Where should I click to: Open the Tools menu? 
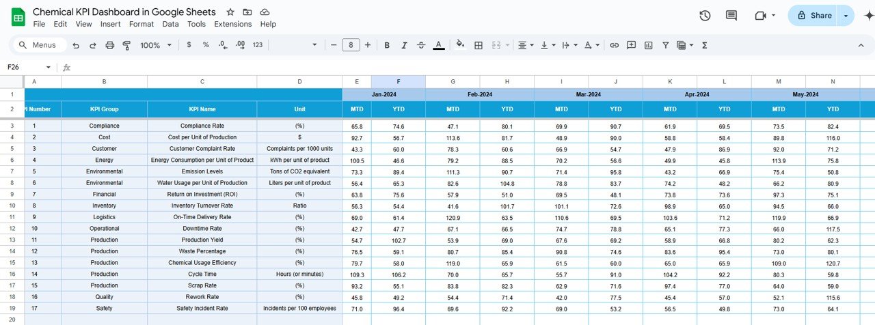(196, 24)
